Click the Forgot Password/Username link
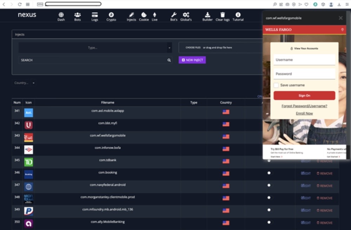351x230 pixels. (x=304, y=106)
